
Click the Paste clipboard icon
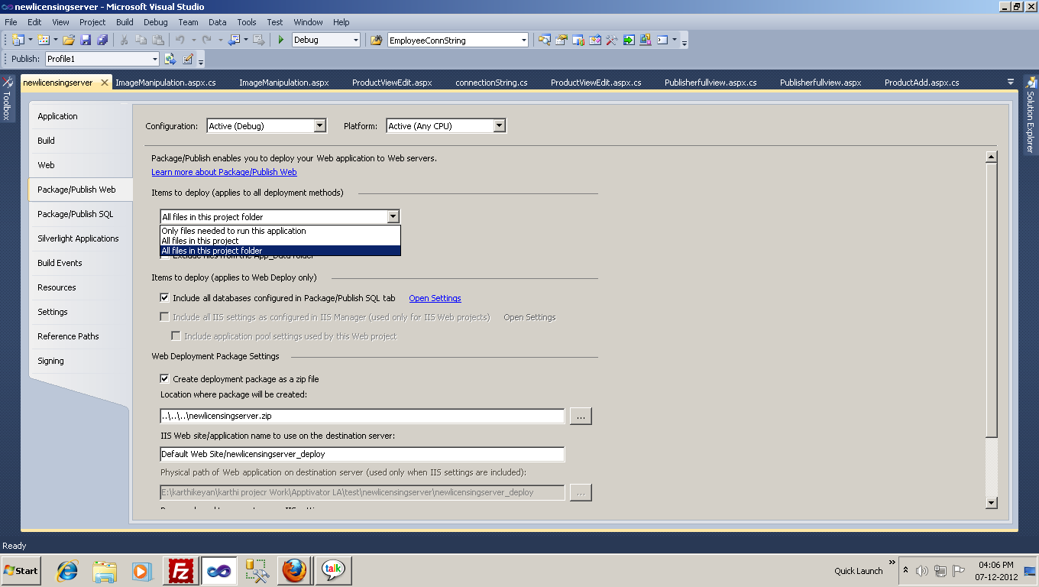158,40
